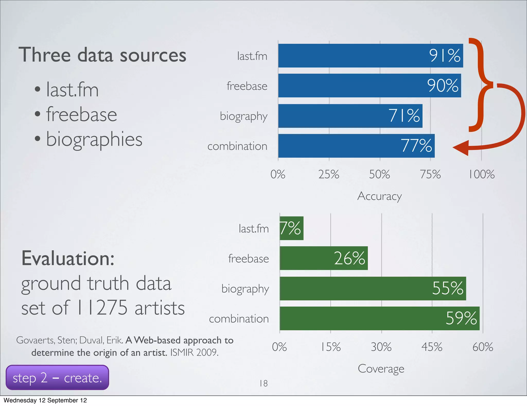The image size is (527, 406).
Task: Click the 'Evaluation:' heading
Action: (x=68, y=258)
